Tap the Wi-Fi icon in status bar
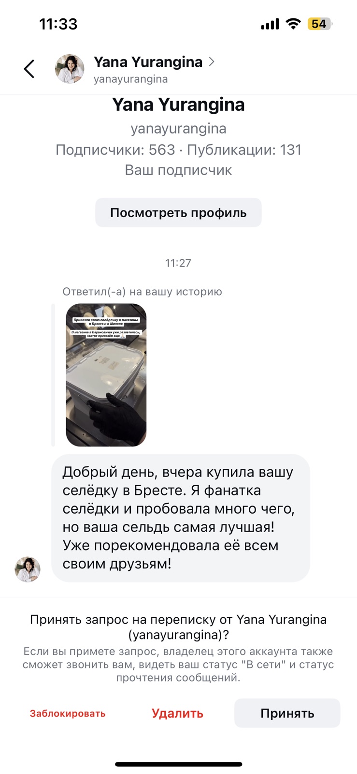The image size is (357, 774). (x=293, y=24)
